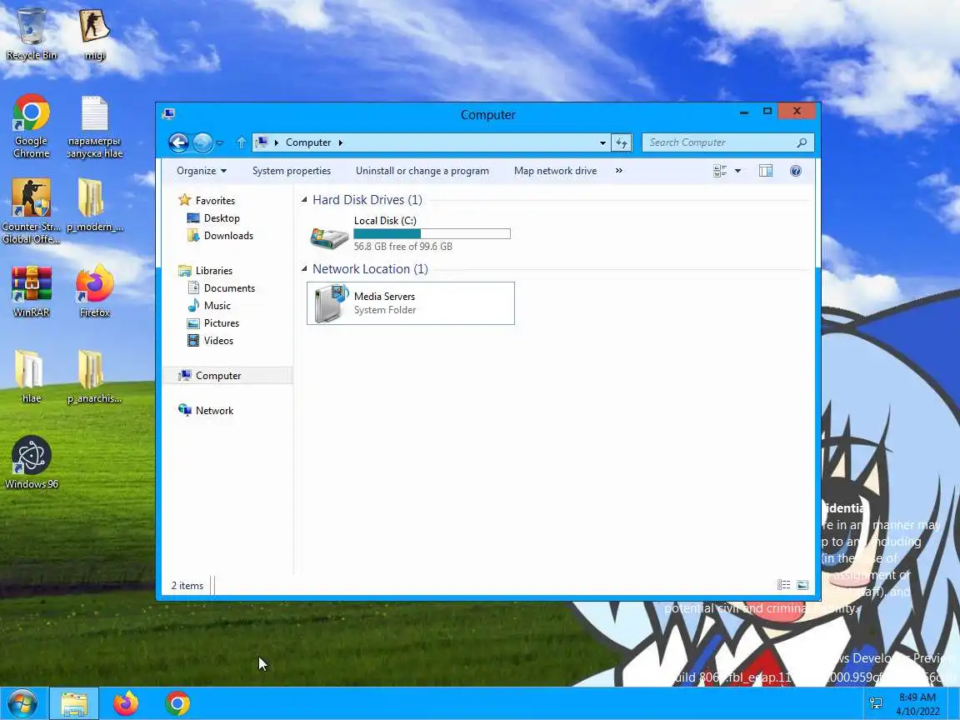Select Map network drive
960x720 pixels.
coord(555,171)
